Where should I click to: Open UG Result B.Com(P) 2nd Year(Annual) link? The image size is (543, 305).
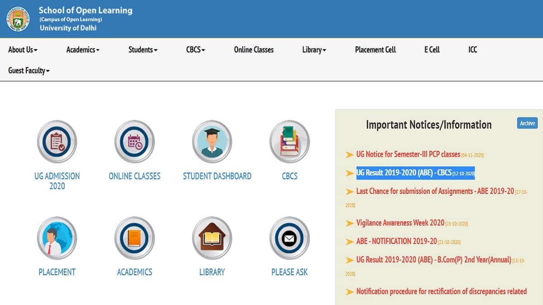[x=434, y=260]
